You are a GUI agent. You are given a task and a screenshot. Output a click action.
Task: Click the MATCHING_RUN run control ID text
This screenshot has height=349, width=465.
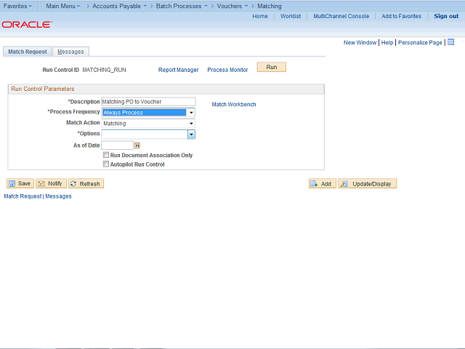[x=104, y=70]
